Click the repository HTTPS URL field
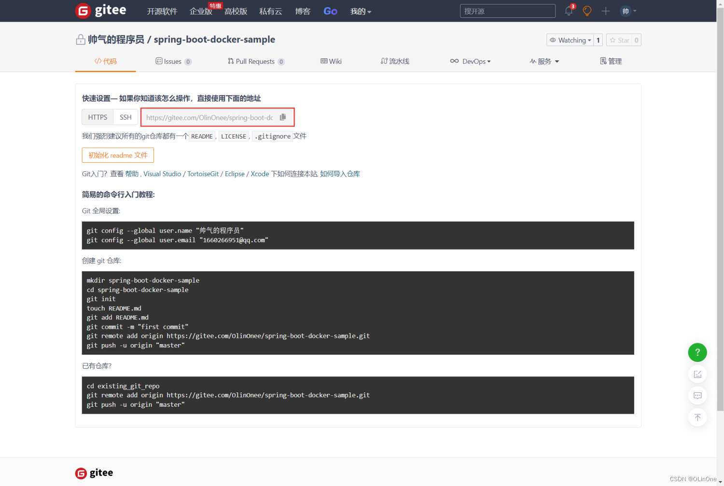This screenshot has height=486, width=724. (x=209, y=117)
